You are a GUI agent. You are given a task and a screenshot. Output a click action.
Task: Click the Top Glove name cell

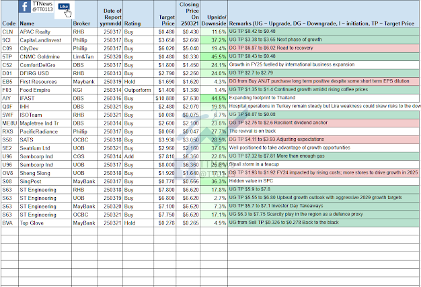pos(45,223)
